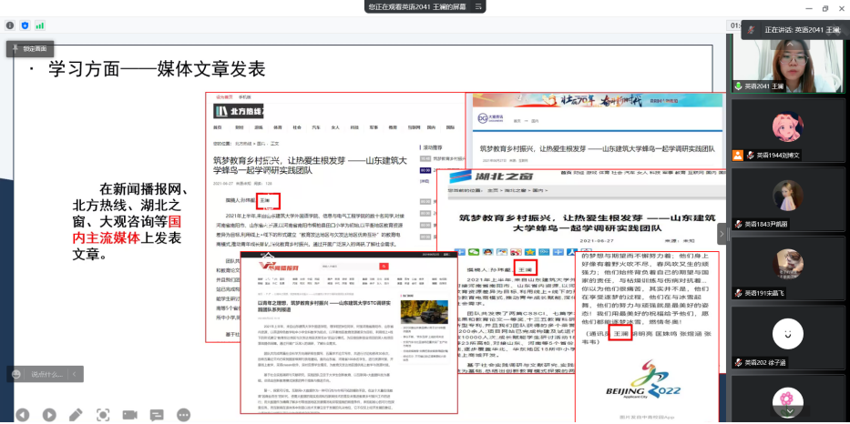The width and height of the screenshot is (850, 424).
Task: Open subtitles speech-bubble icon in slideshow toolbar
Action: (156, 415)
